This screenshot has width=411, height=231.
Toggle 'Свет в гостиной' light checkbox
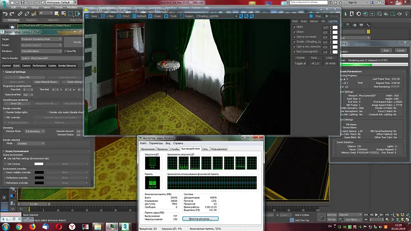click(x=294, y=37)
